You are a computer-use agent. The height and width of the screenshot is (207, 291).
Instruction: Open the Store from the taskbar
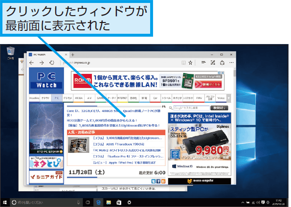[x=119, y=203]
